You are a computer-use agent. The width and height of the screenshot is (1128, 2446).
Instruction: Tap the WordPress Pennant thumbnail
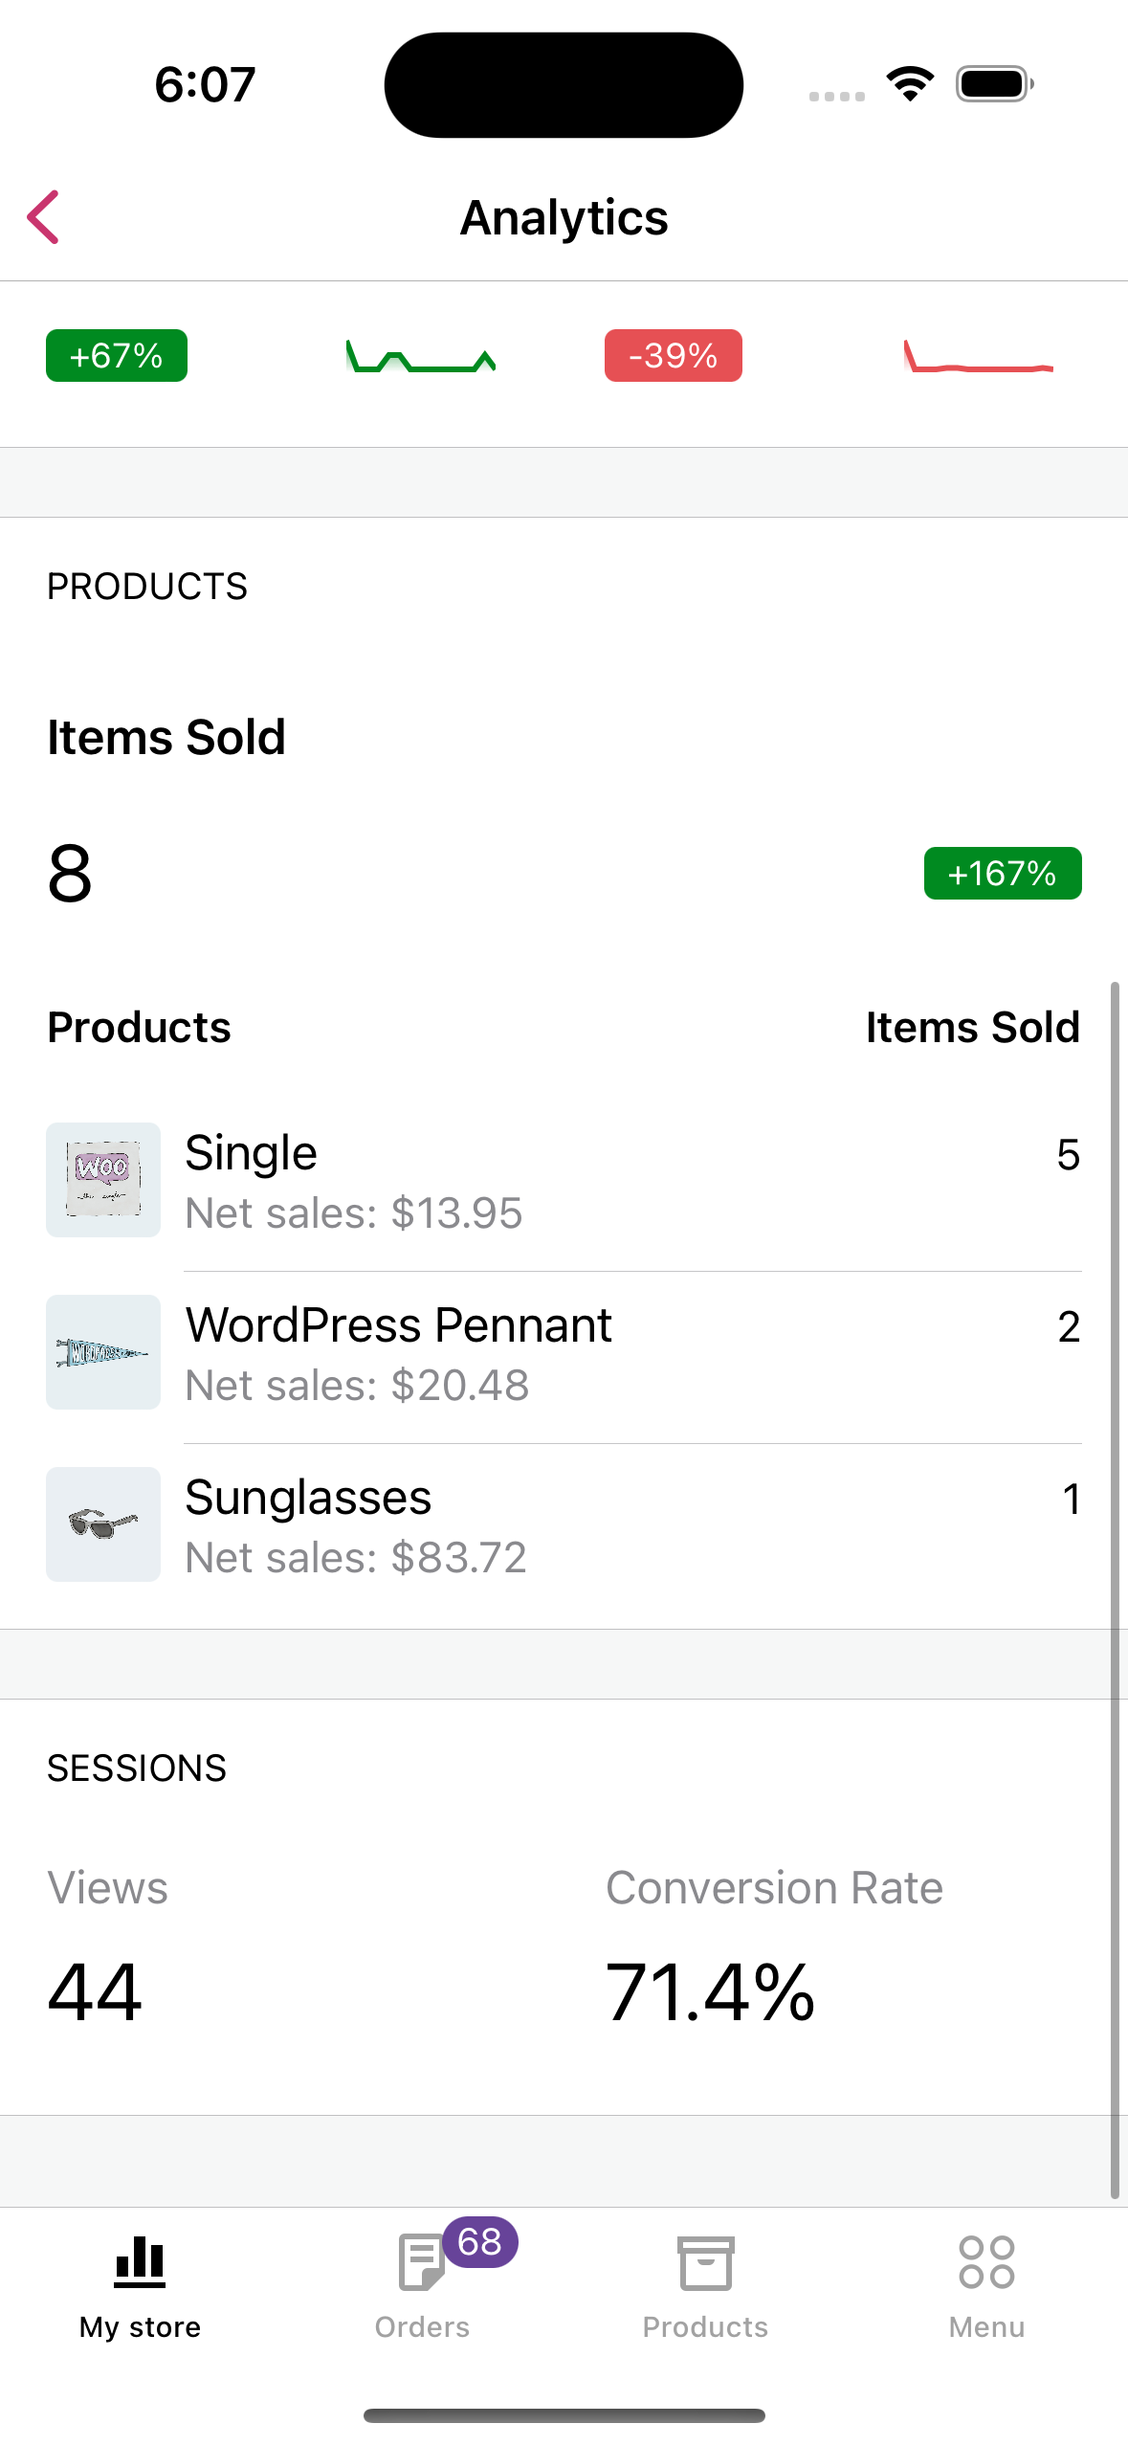(103, 1351)
